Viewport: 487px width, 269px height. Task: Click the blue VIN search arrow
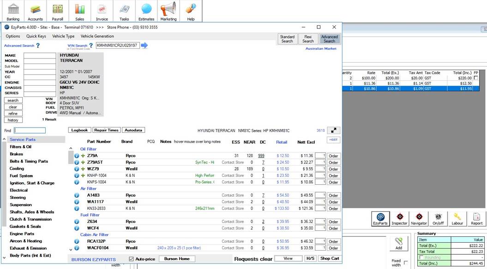[x=144, y=46]
